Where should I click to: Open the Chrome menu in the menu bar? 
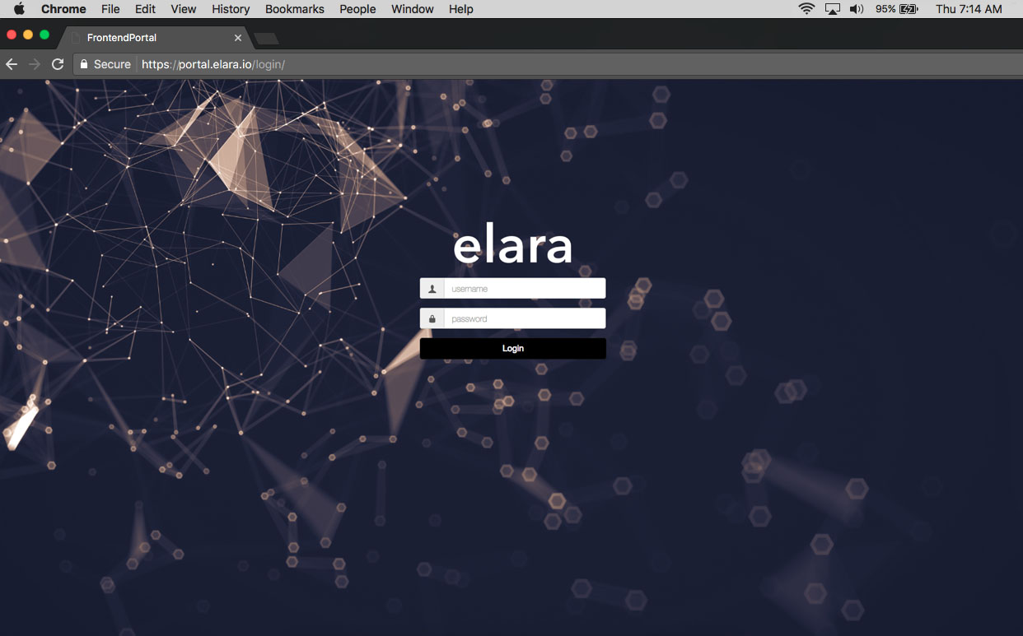tap(63, 9)
